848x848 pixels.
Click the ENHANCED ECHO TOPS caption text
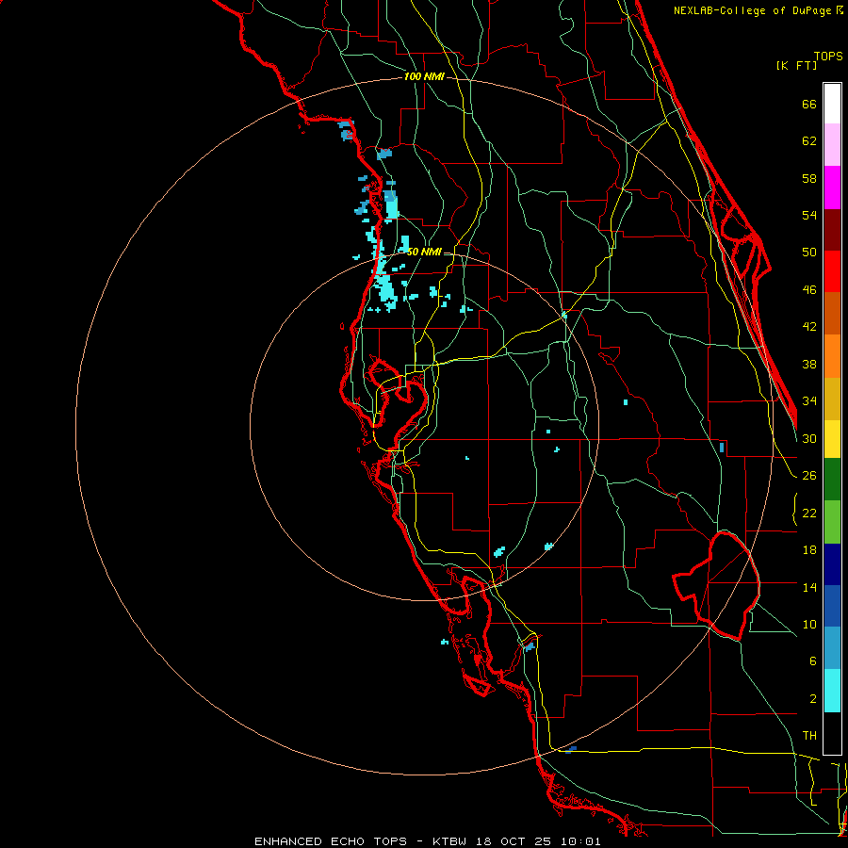click(x=331, y=841)
